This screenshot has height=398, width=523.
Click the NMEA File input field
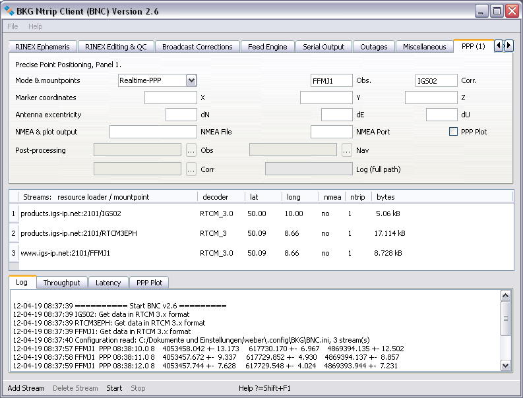153,132
